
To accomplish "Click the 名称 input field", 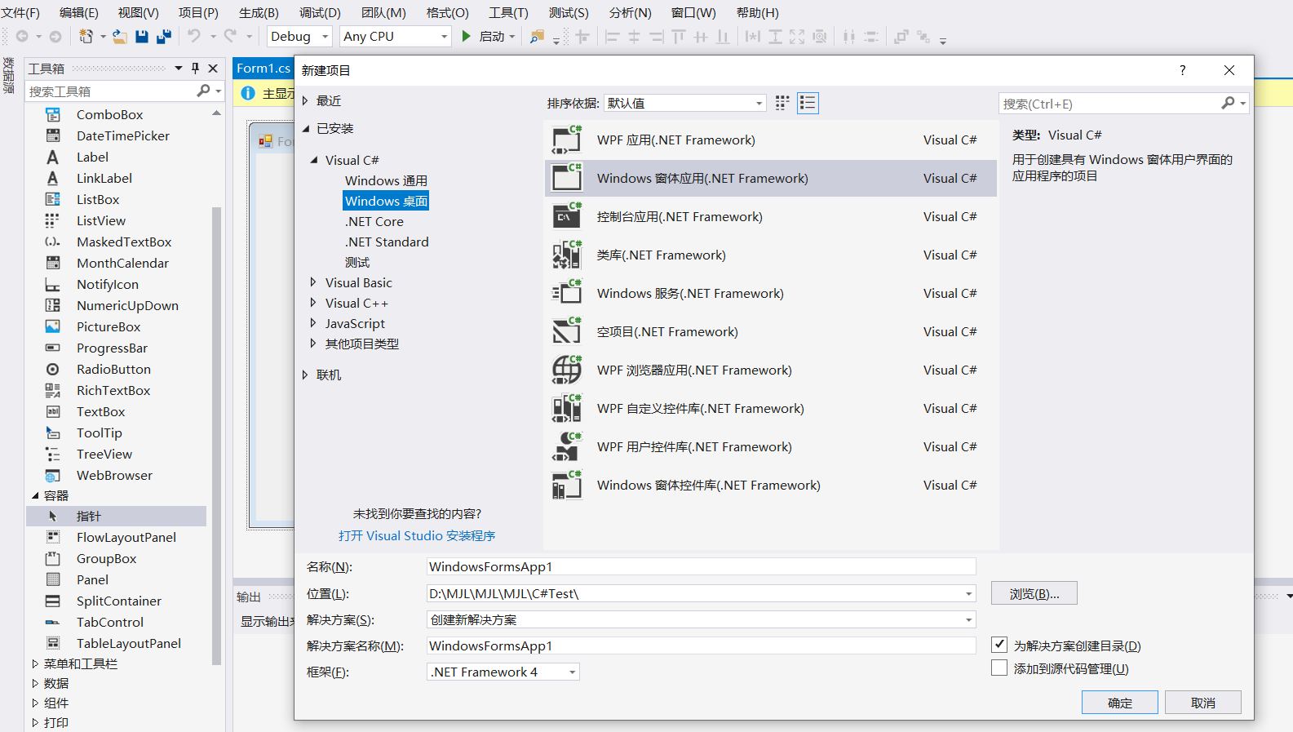I will 701,566.
